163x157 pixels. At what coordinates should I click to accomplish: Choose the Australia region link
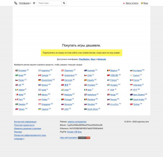coord(91,71)
